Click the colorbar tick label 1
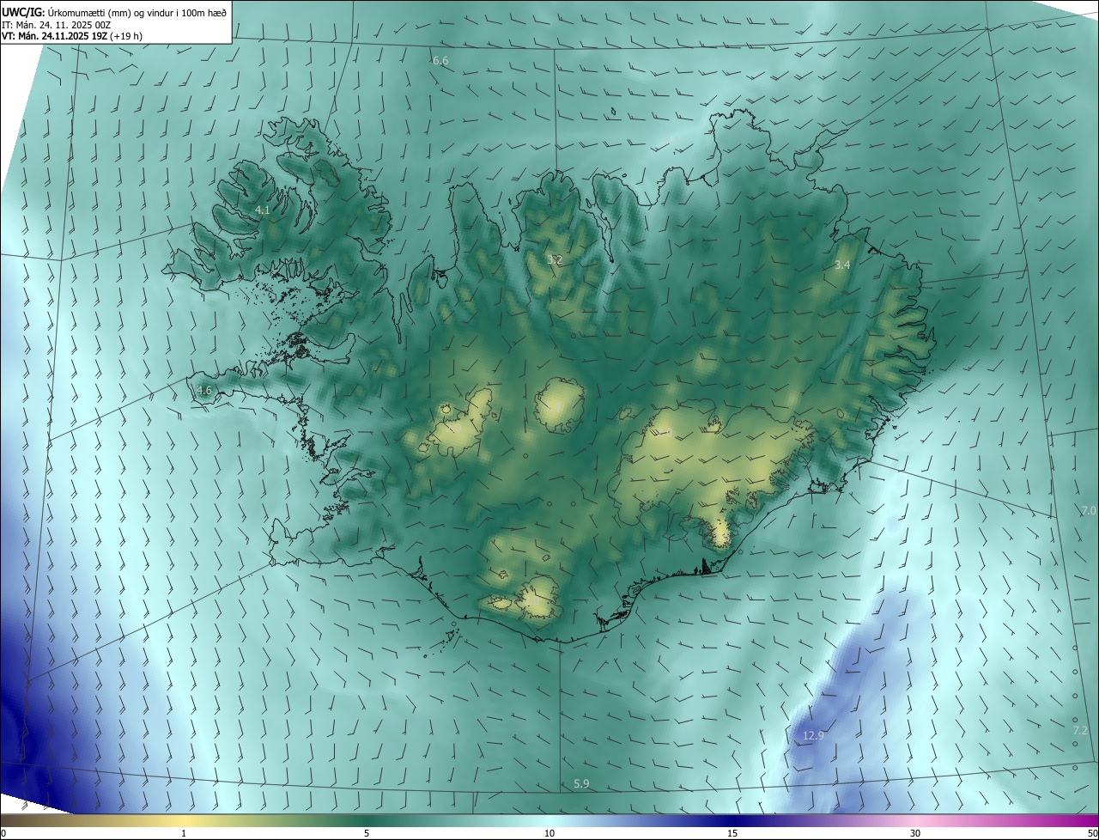Screen dimensions: 1099x840 tap(184, 834)
